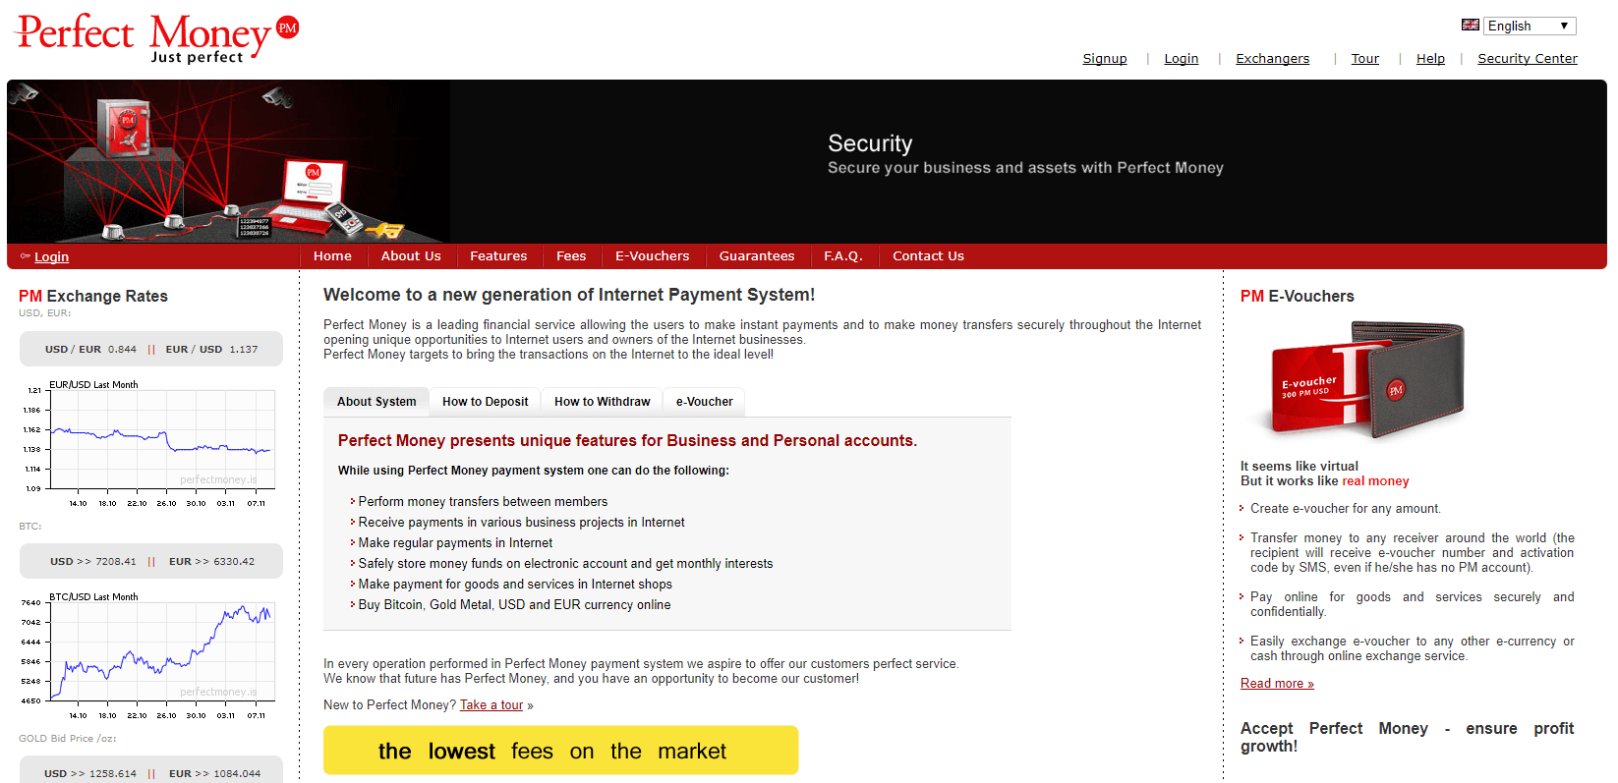Open the English language dropdown
The image size is (1618, 783).
[x=1530, y=26]
